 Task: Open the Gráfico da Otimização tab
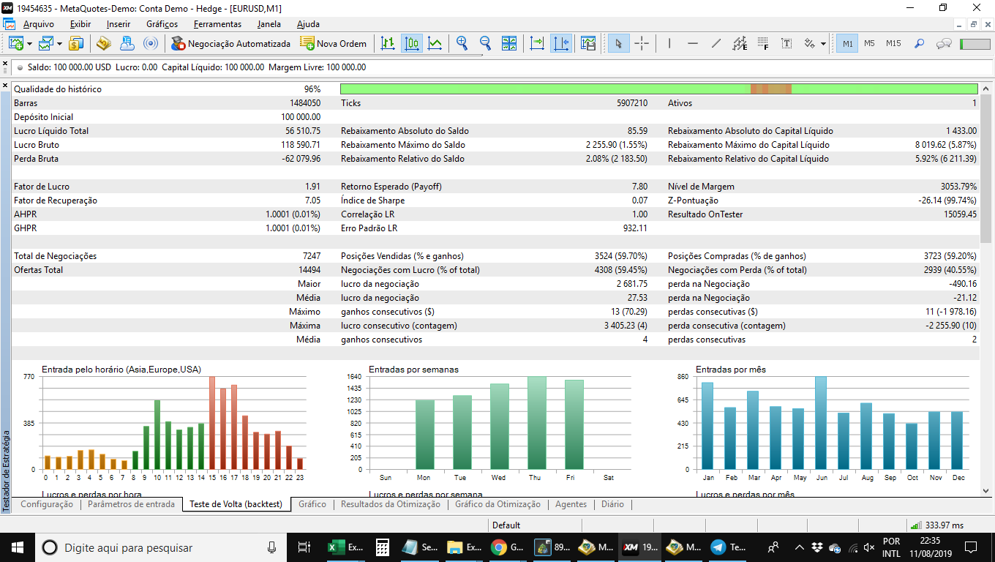[x=497, y=504]
